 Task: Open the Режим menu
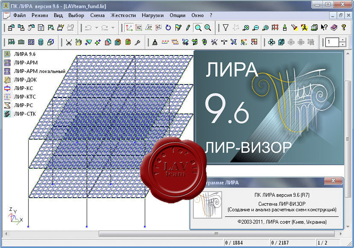[40, 15]
